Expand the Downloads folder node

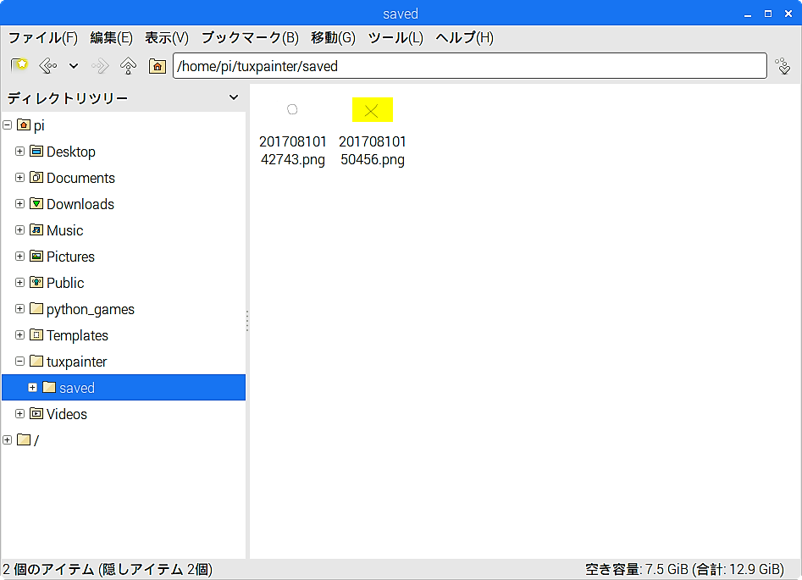pos(19,203)
